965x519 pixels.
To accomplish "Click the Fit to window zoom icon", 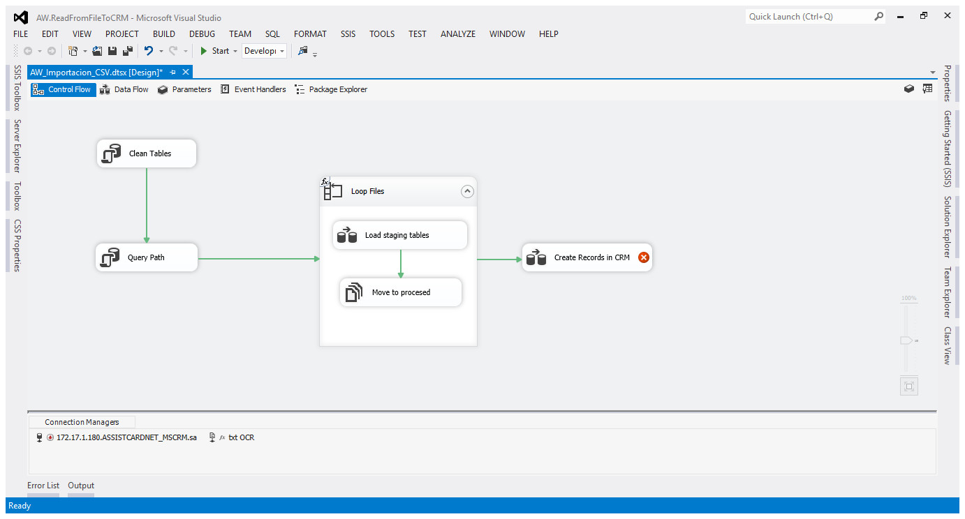I will [x=908, y=386].
